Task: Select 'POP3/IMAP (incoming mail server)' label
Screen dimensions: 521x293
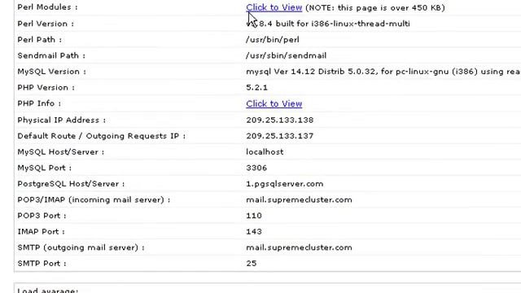Action: pyautogui.click(x=94, y=200)
